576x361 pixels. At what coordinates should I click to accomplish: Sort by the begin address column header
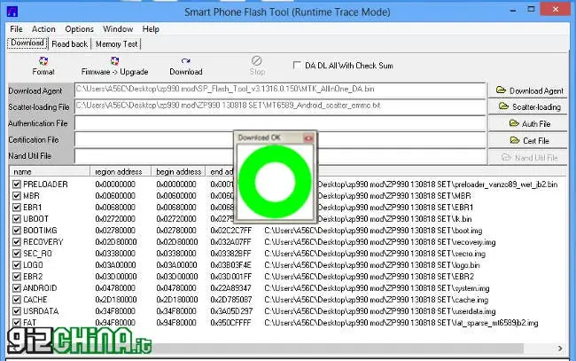click(178, 172)
